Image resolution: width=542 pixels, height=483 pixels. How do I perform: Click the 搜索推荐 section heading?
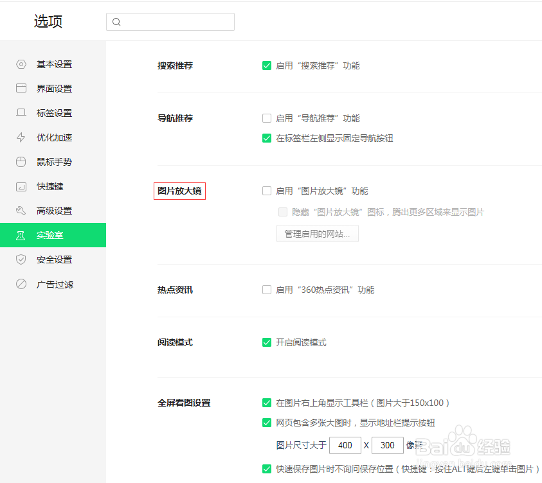point(175,66)
